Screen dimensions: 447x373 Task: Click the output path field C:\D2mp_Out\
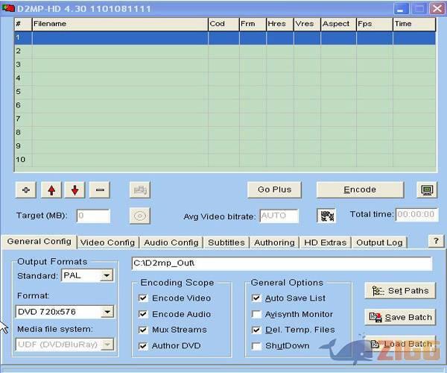282,263
